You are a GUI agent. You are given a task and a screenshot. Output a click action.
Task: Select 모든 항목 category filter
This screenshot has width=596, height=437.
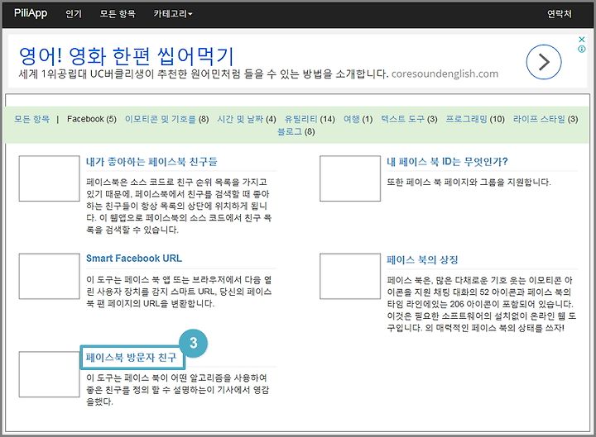tap(32, 119)
